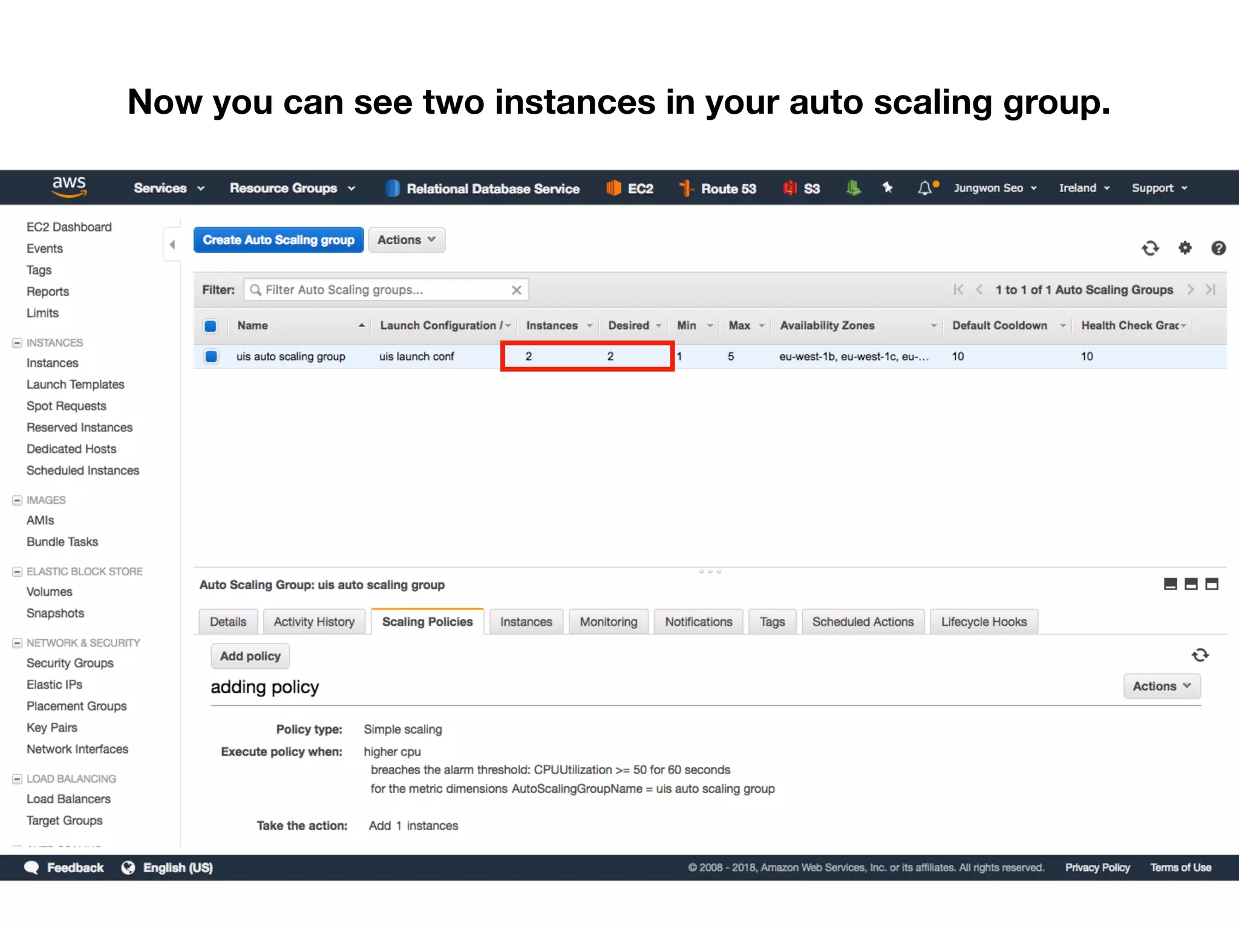Screen dimensions: 1239x929
Task: Collapse the ELASTIC BLOCK STORE section
Action: 18,572
